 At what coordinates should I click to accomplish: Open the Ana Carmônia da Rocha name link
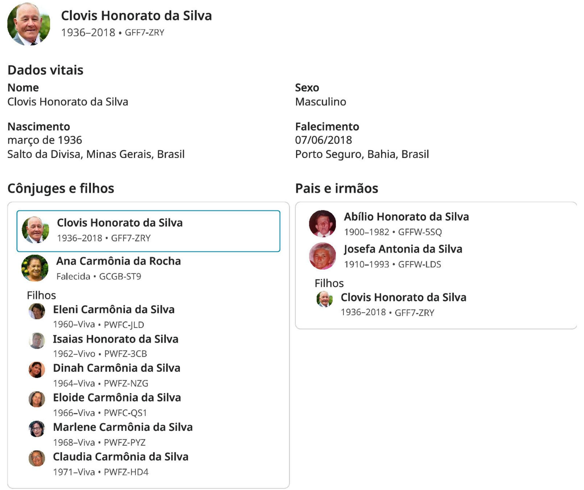point(118,261)
